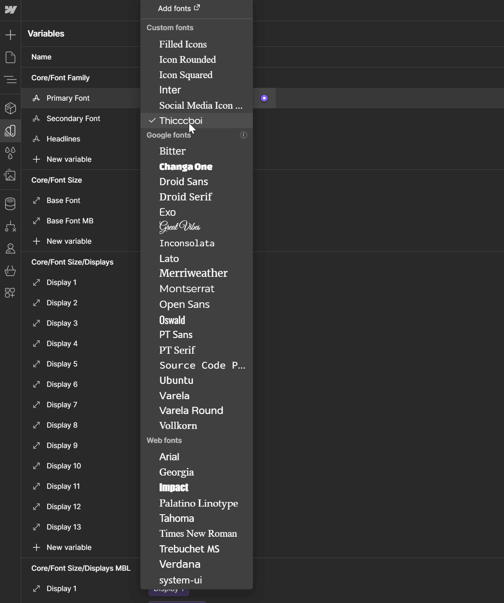The width and height of the screenshot is (504, 603).
Task: Open the CMS Collections panel
Action: 10,204
